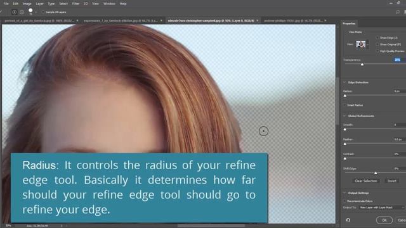
Task: Close the andrew-phillips document tab
Action: pos(325,21)
